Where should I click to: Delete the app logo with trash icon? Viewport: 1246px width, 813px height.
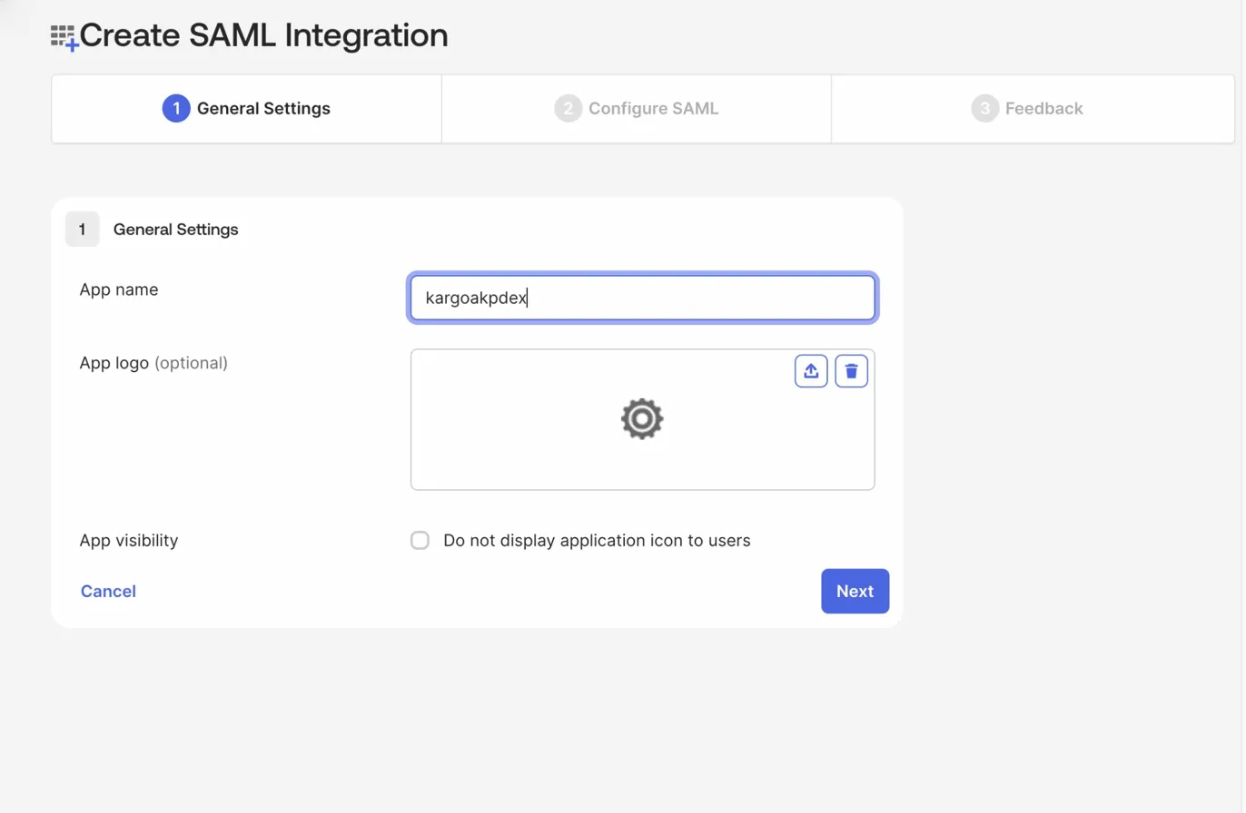[851, 371]
